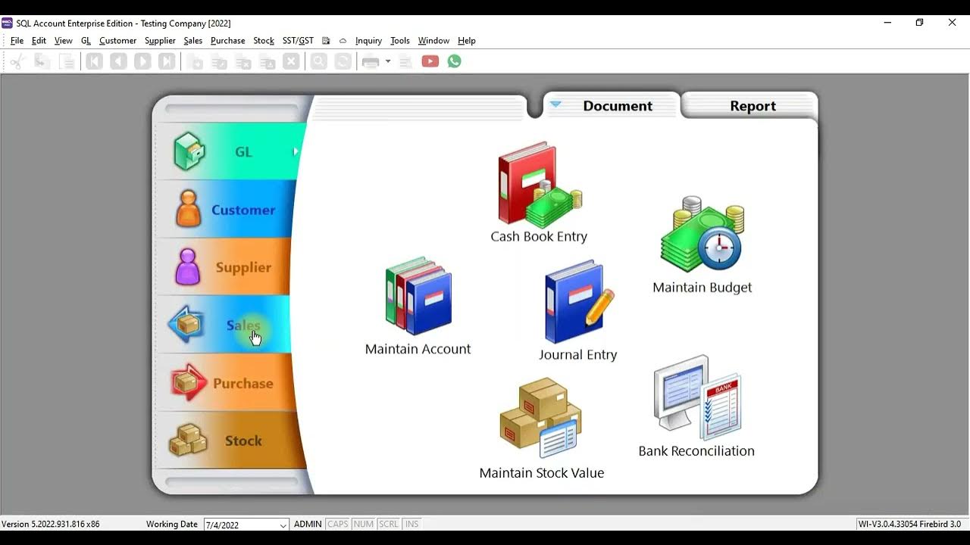This screenshot has width=970, height=545.
Task: Open the Bank Reconciliation icon
Action: pos(696,406)
